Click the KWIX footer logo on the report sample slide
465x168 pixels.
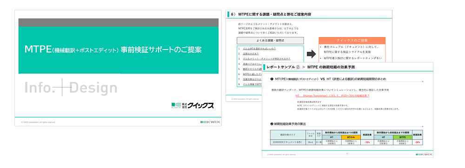[x=424, y=154]
